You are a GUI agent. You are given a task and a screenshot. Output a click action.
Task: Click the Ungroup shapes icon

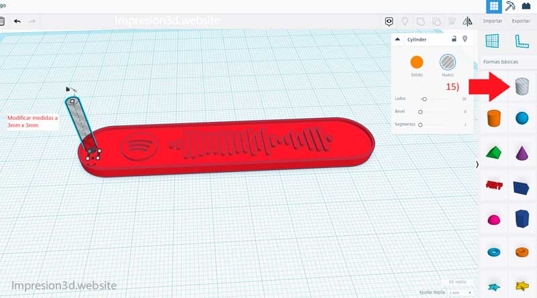pos(436,21)
